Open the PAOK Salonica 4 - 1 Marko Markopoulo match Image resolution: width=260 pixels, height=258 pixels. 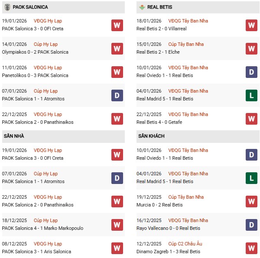click(x=42, y=228)
